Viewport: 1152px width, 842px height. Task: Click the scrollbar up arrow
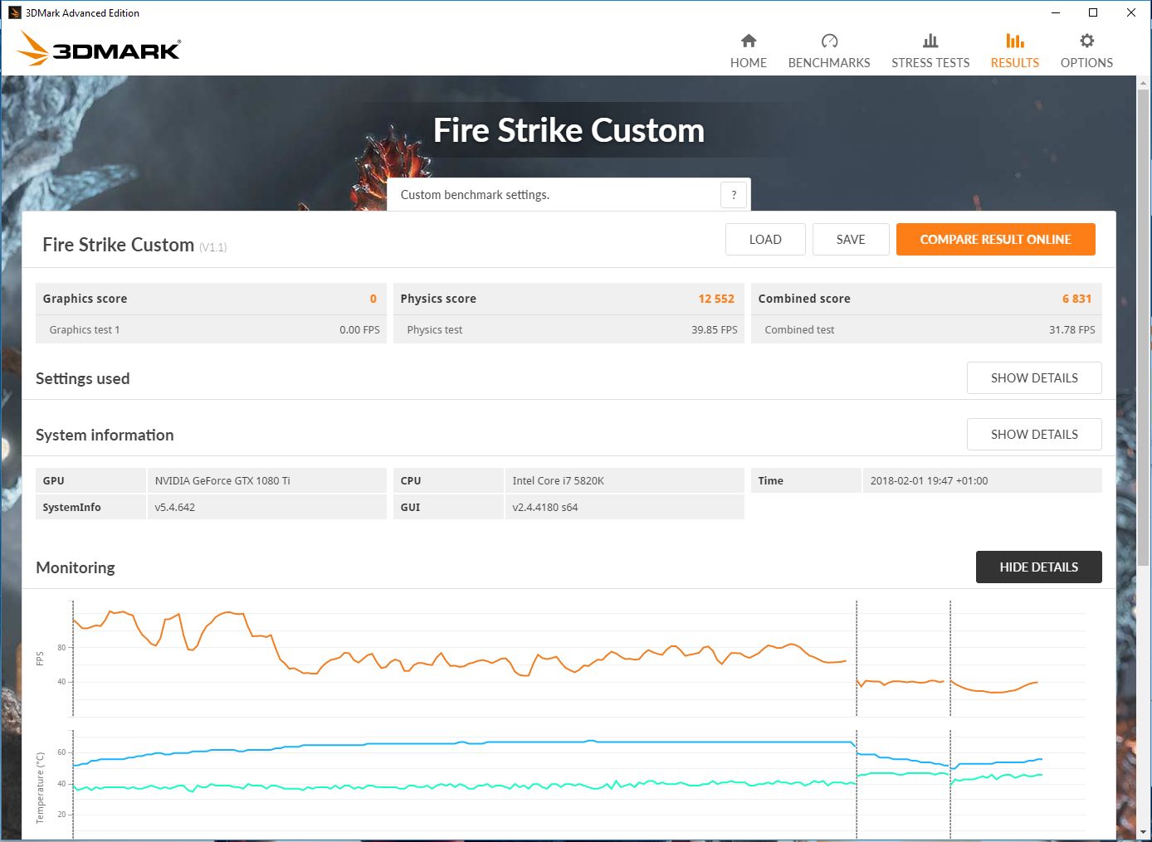click(x=1144, y=82)
